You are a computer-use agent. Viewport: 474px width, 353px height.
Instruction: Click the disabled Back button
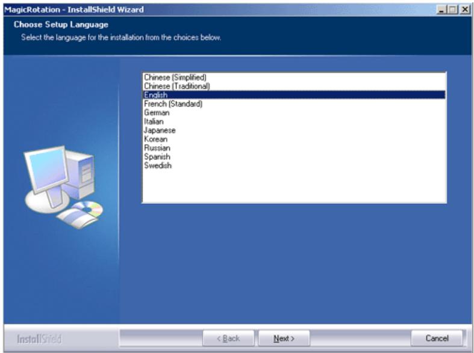(228, 338)
